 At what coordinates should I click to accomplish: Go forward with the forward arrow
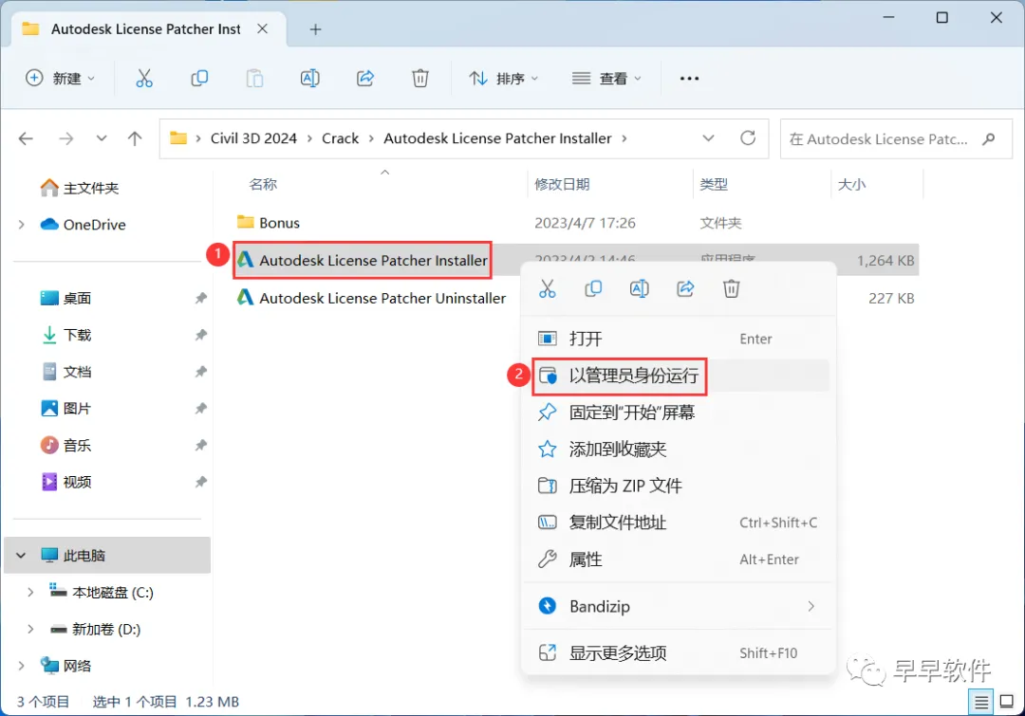click(x=65, y=138)
